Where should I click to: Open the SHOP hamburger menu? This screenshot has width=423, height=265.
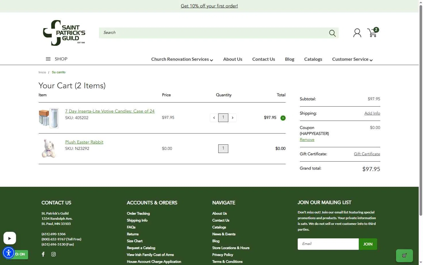click(x=56, y=59)
